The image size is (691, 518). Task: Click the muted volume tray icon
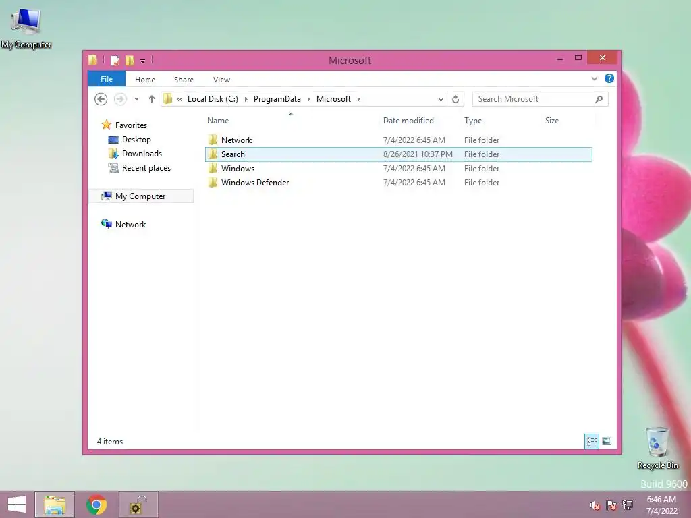coord(595,505)
